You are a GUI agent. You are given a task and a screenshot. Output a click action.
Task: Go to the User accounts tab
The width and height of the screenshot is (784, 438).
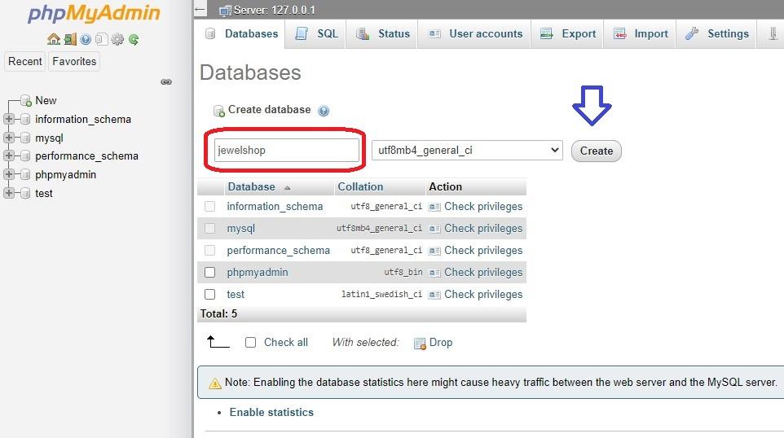475,33
